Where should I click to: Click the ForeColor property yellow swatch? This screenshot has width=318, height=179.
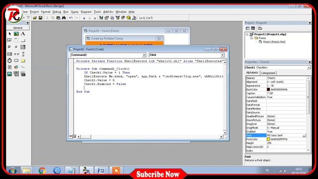[x=268, y=139]
